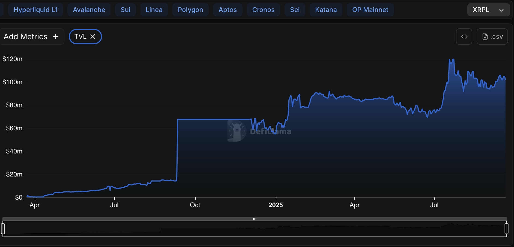This screenshot has width=514, height=247.
Task: Open the XRPL chain dropdown
Action: coord(488,10)
